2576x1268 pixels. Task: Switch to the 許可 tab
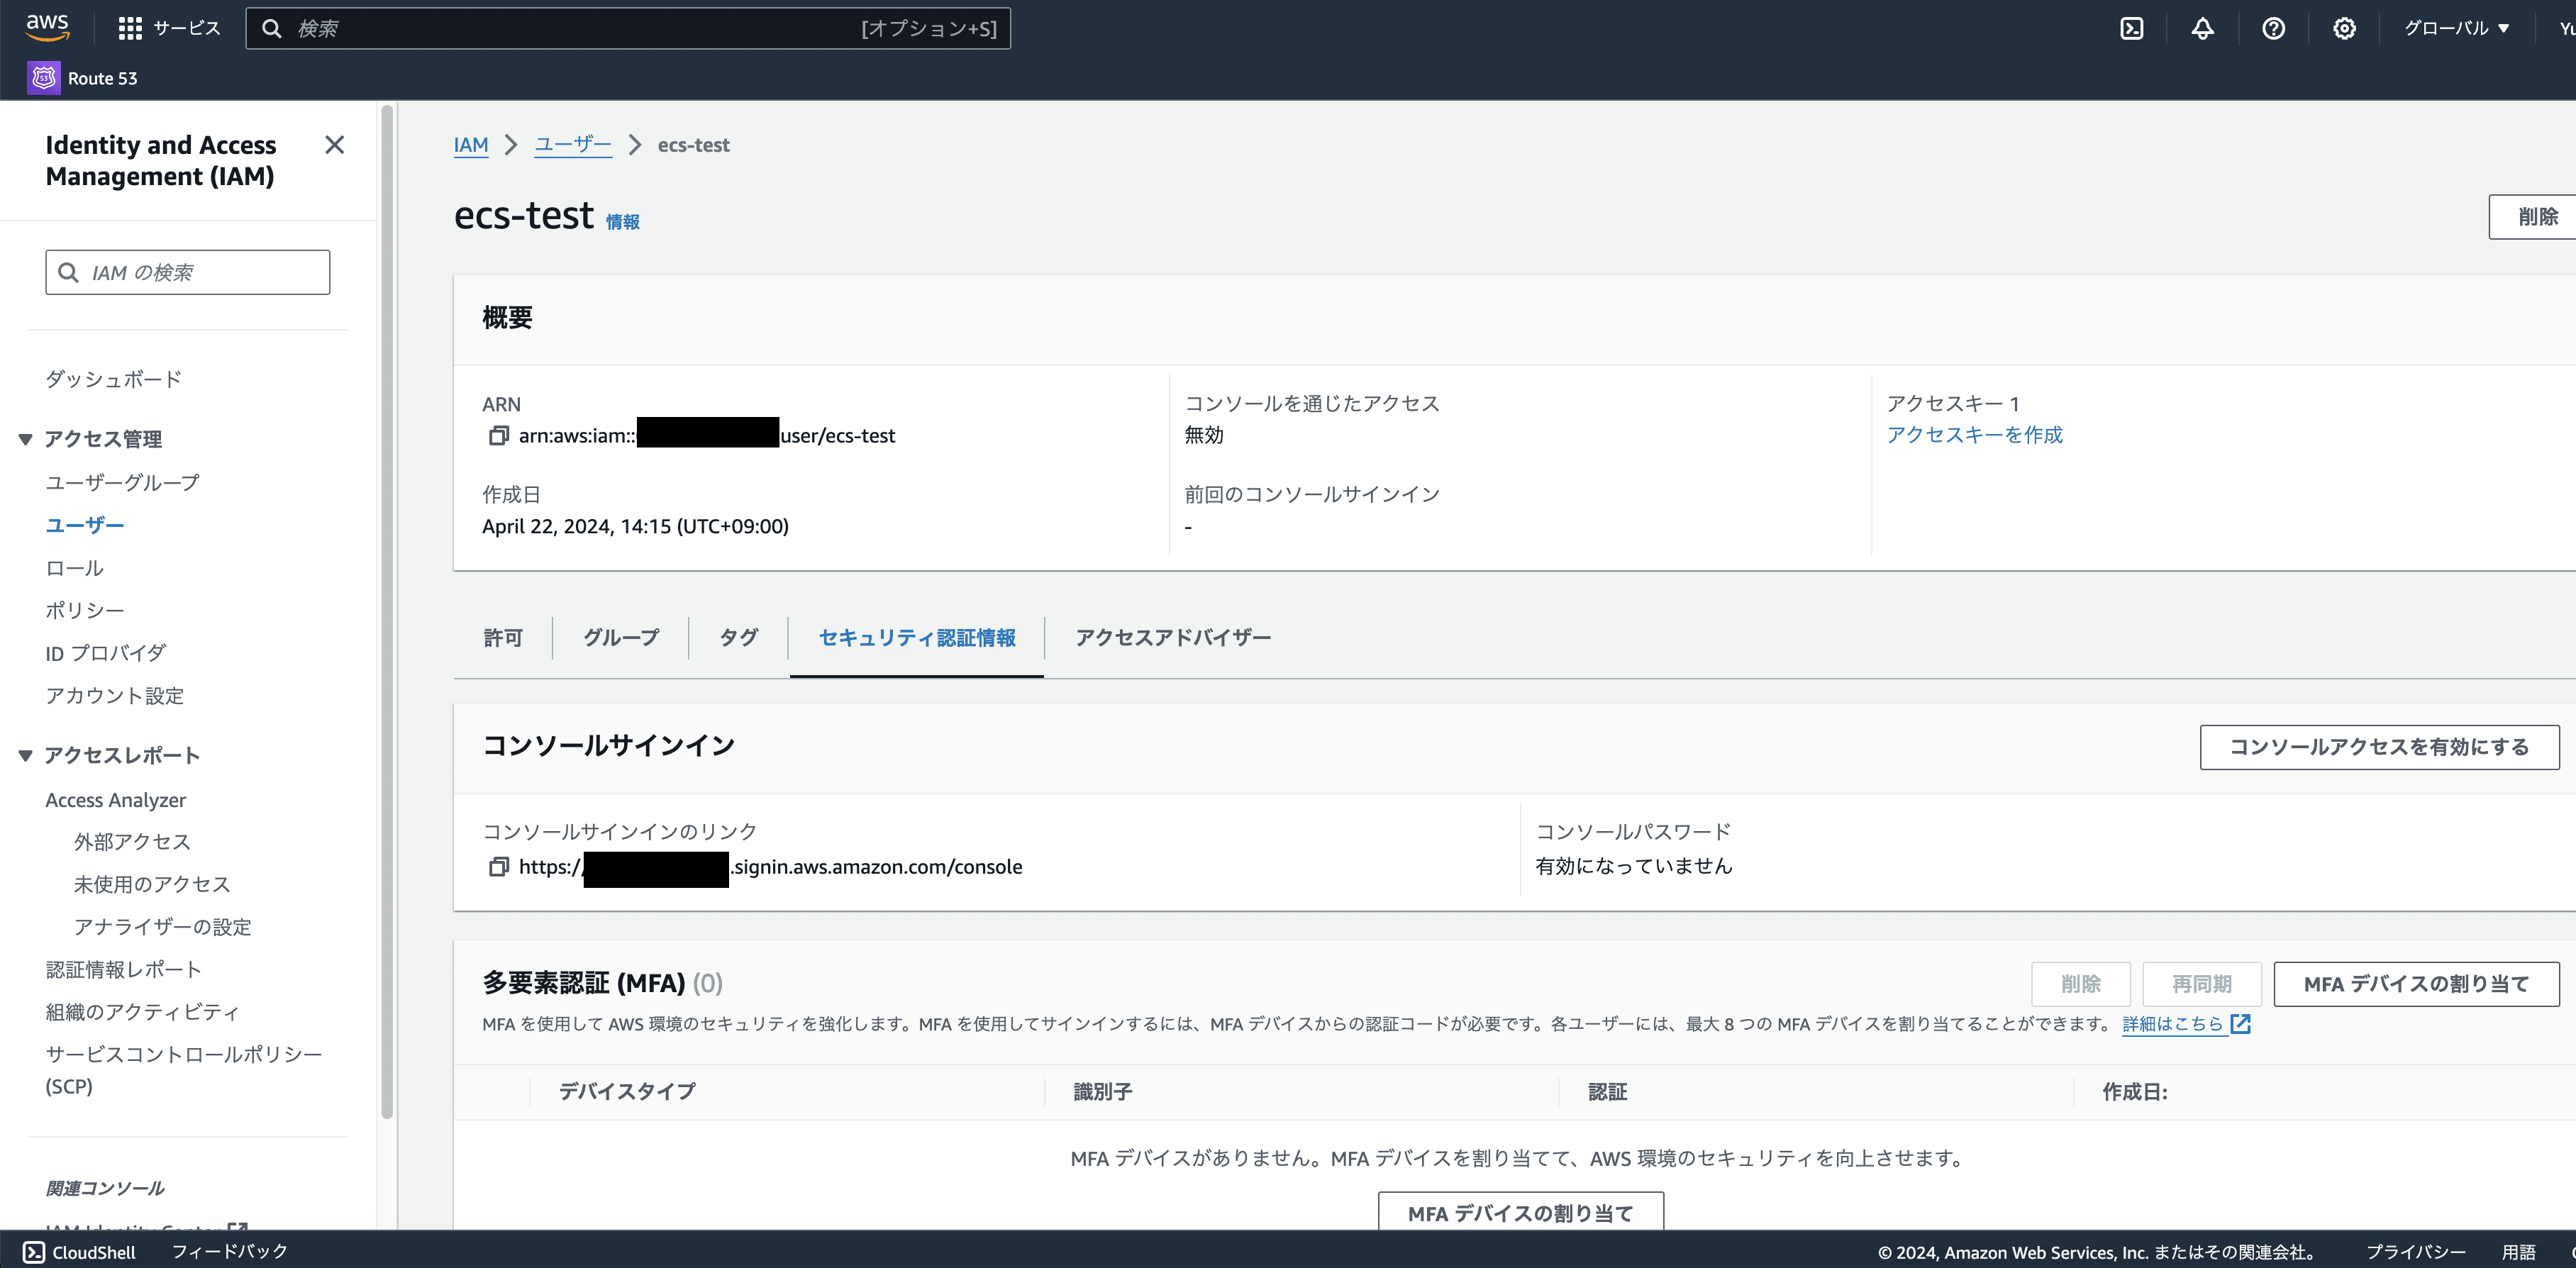(503, 638)
